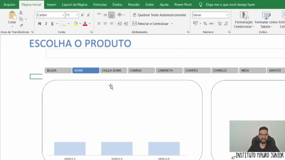Switch to Exibir tab

pyautogui.click(x=150, y=4)
